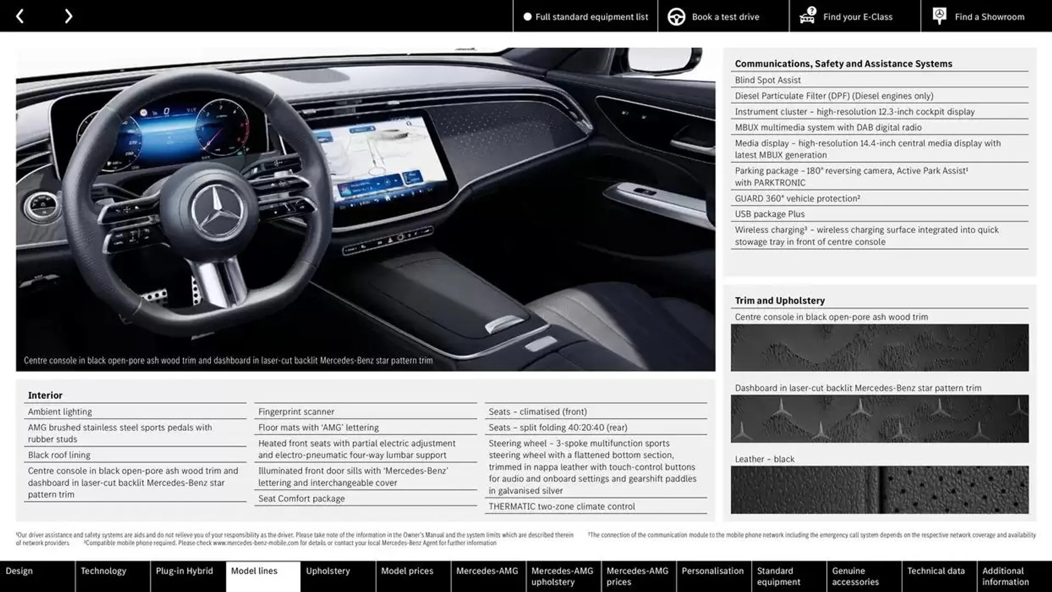Click the centre console ash wood trim thumbnail
Image resolution: width=1052 pixels, height=592 pixels.
(879, 347)
